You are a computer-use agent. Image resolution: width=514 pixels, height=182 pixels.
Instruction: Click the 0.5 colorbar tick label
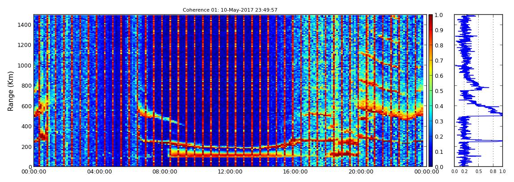(x=438, y=91)
